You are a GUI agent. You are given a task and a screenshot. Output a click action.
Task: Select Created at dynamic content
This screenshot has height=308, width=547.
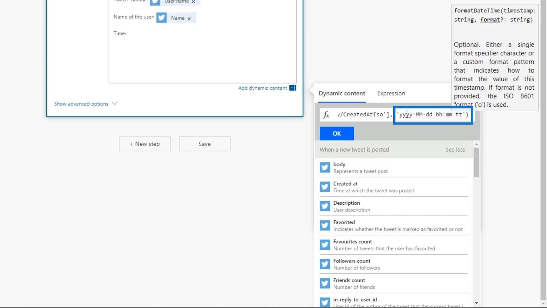pos(393,187)
